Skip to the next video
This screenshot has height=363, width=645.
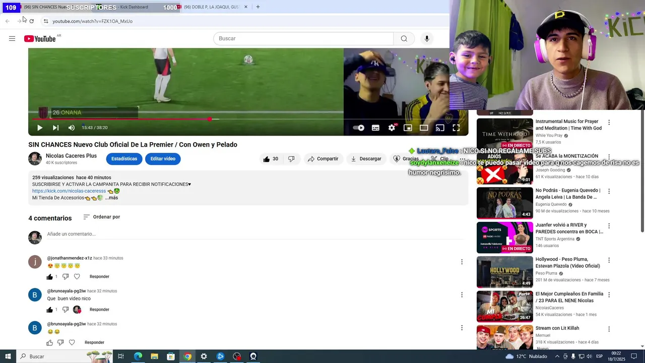click(x=55, y=128)
